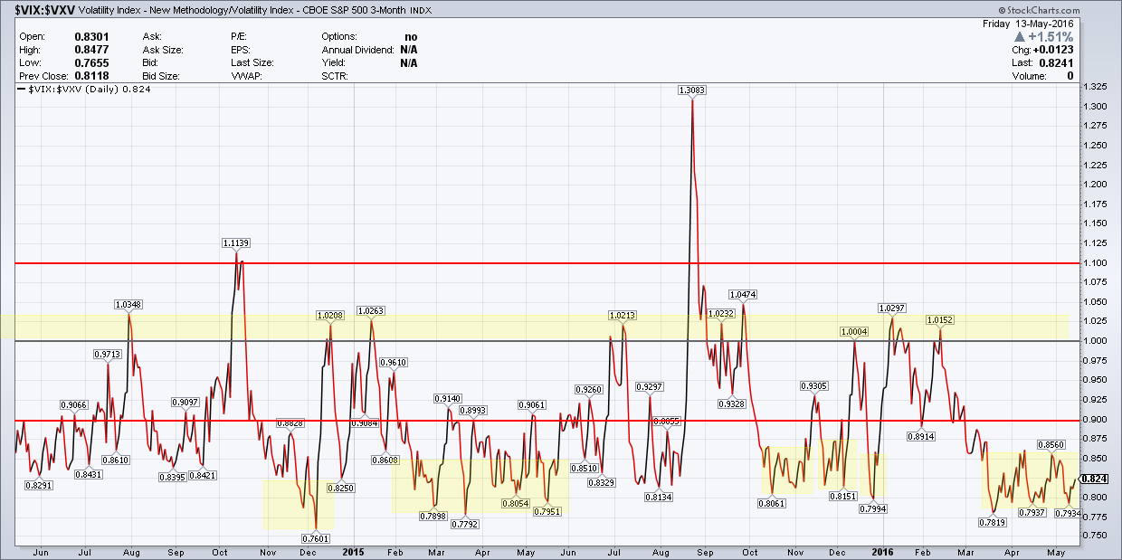
Task: Click the 'Bid Size:' field label
Action: [x=162, y=76]
